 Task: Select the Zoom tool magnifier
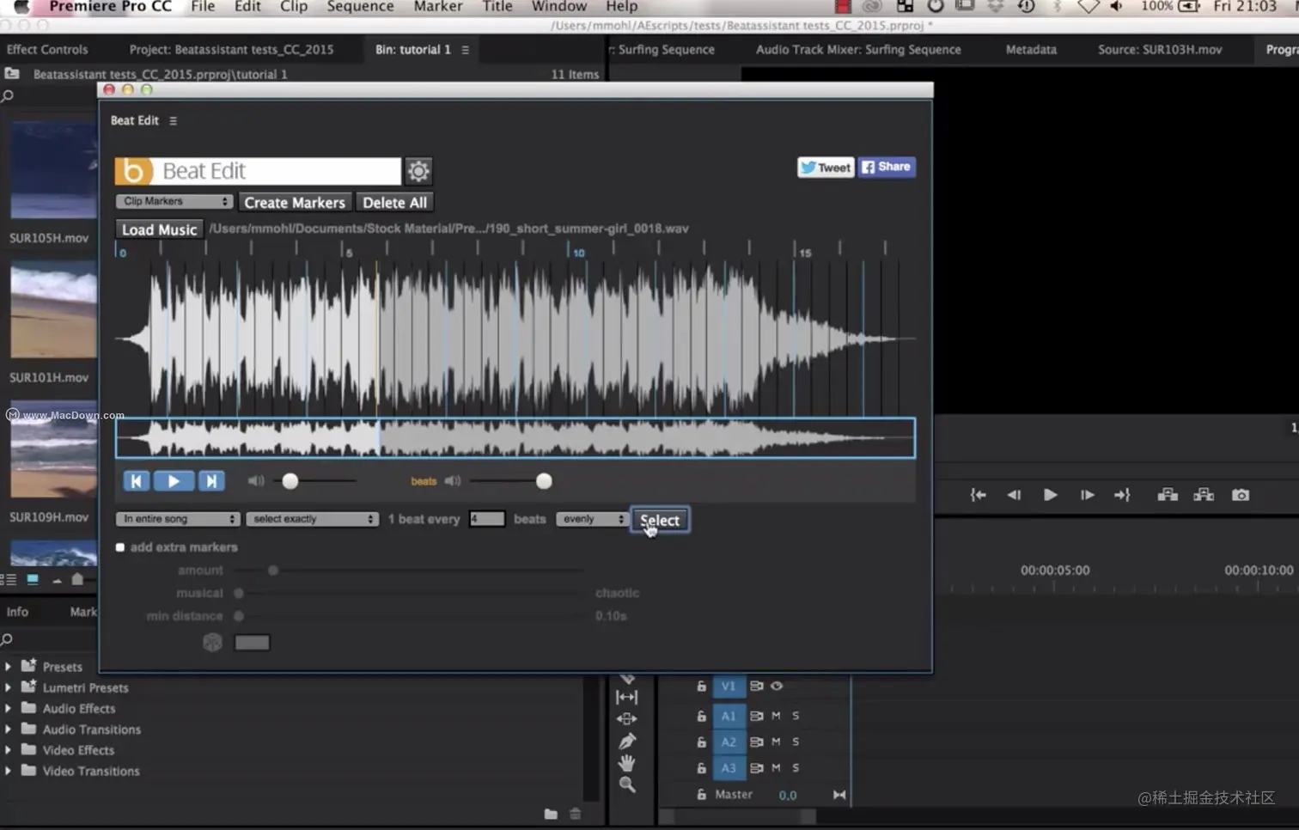tap(627, 784)
